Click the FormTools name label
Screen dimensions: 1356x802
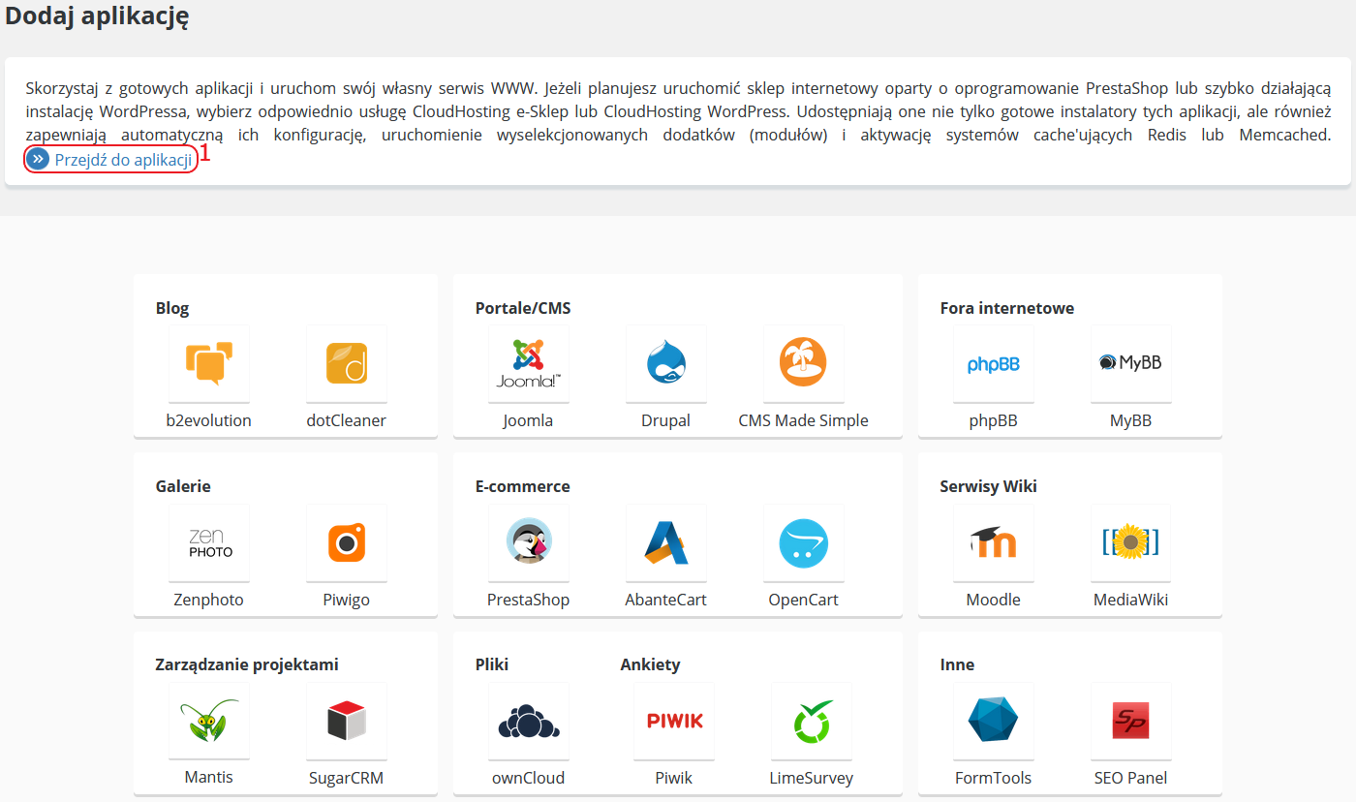[x=994, y=778]
